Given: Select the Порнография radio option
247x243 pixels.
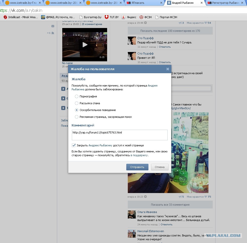Looking at the screenshot, I should coord(77,96).
